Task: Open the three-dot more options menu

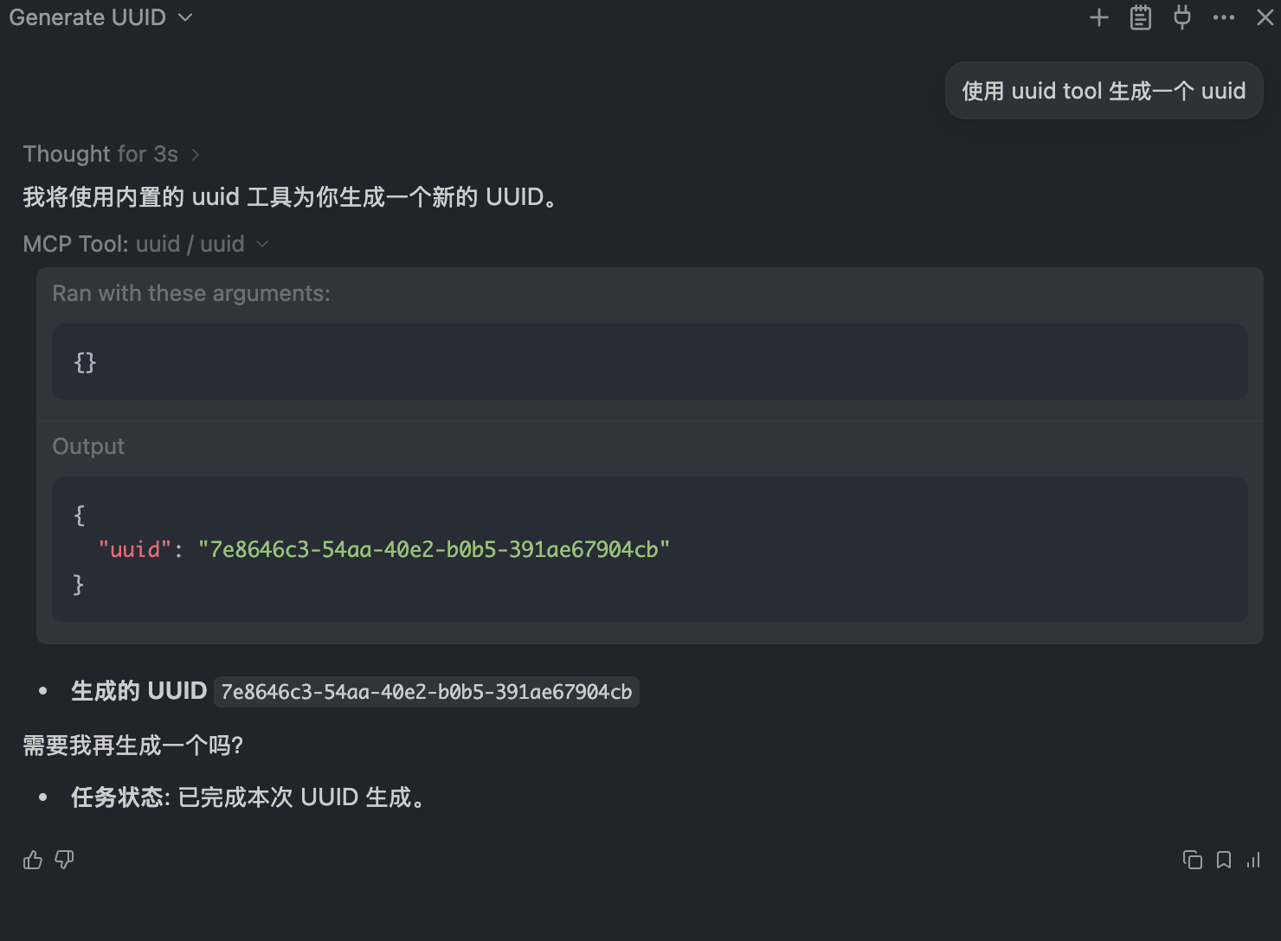Action: pos(1223,17)
